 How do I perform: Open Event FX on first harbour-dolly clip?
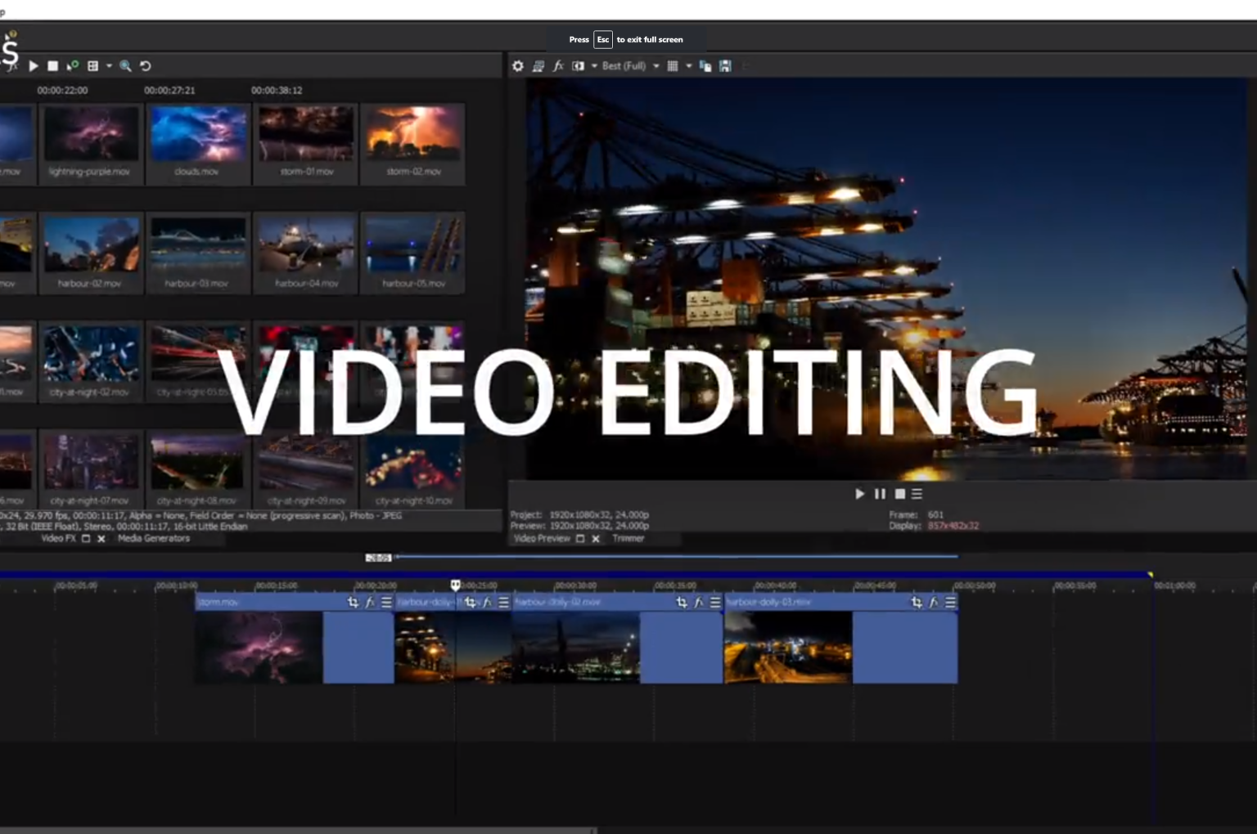pyautogui.click(x=488, y=603)
